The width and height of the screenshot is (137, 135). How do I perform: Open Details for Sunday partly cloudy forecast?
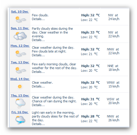(x=38, y=40)
